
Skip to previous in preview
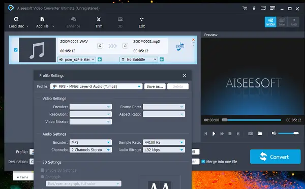click(206, 134)
